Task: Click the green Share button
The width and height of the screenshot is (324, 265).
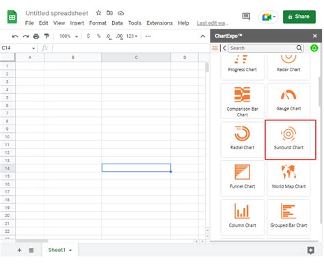Action: (299, 16)
